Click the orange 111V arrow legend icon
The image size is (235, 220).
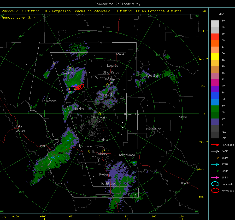coord(215,158)
